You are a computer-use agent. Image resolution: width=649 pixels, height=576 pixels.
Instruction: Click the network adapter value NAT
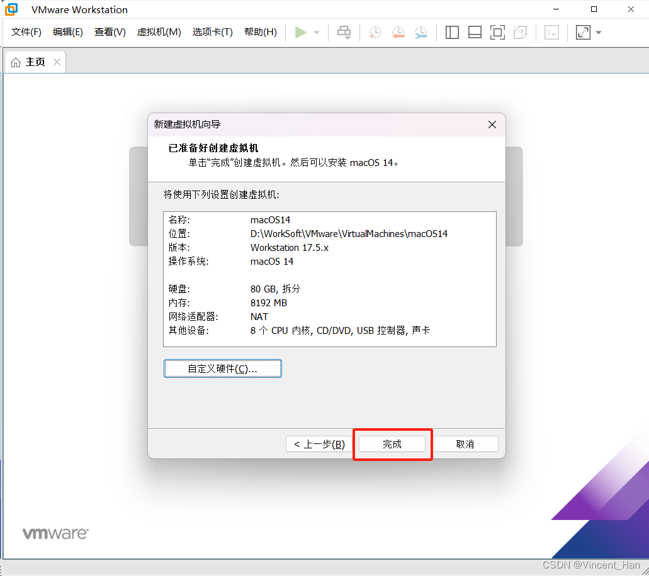tap(259, 317)
